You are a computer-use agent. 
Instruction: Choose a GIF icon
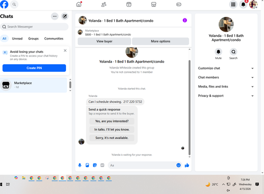tap(102, 165)
